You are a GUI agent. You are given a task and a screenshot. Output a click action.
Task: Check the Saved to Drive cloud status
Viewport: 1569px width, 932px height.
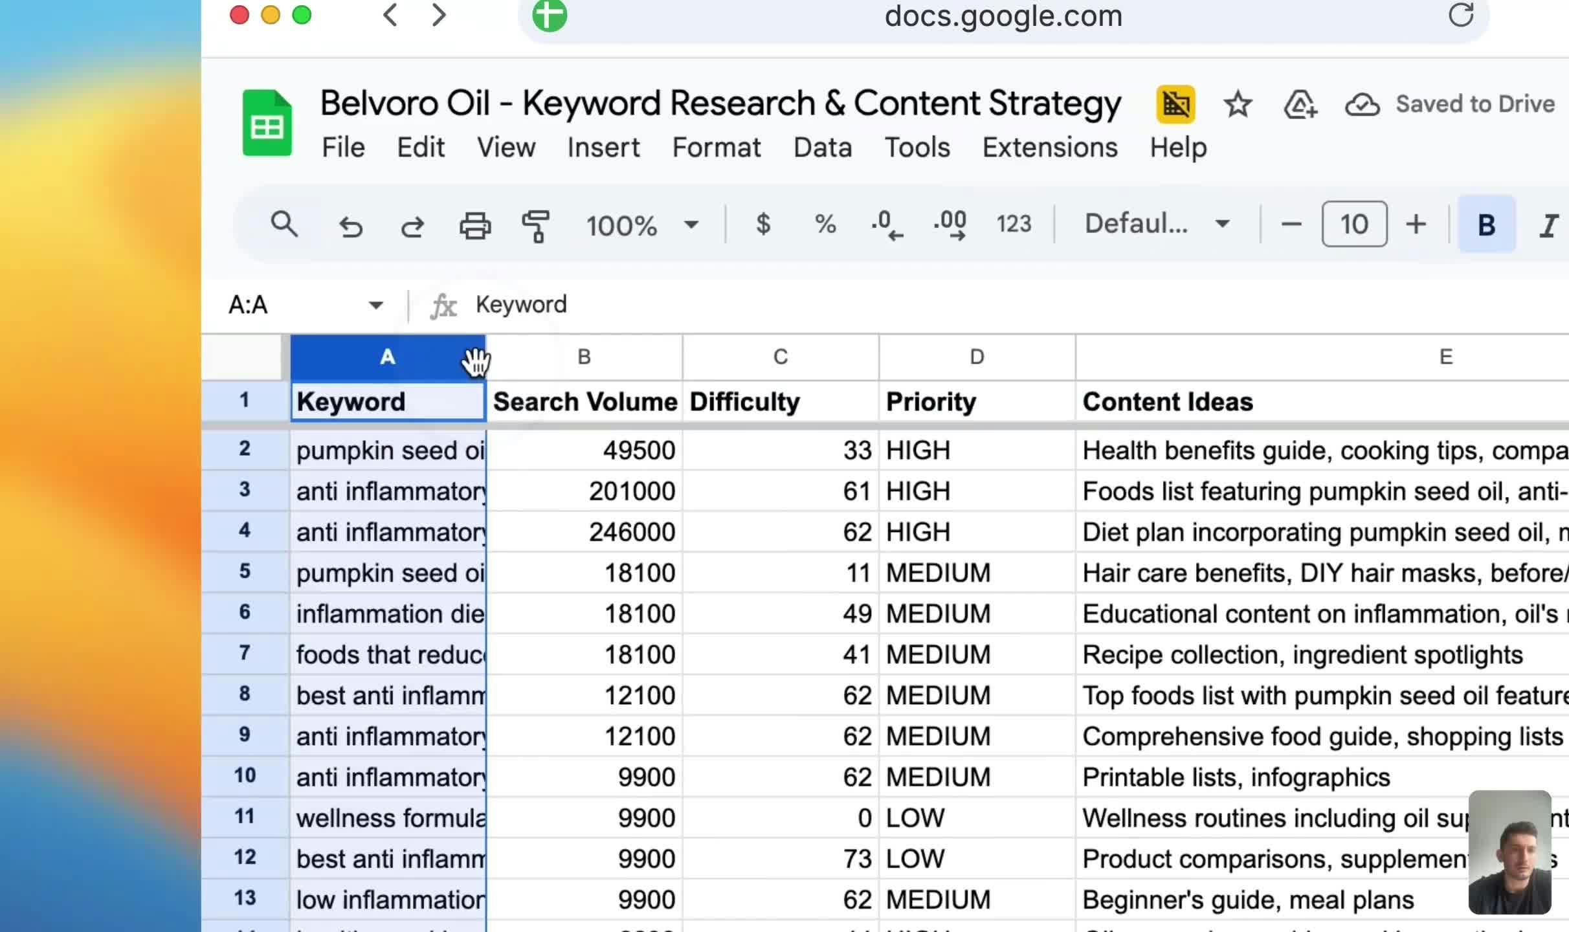tap(1450, 104)
